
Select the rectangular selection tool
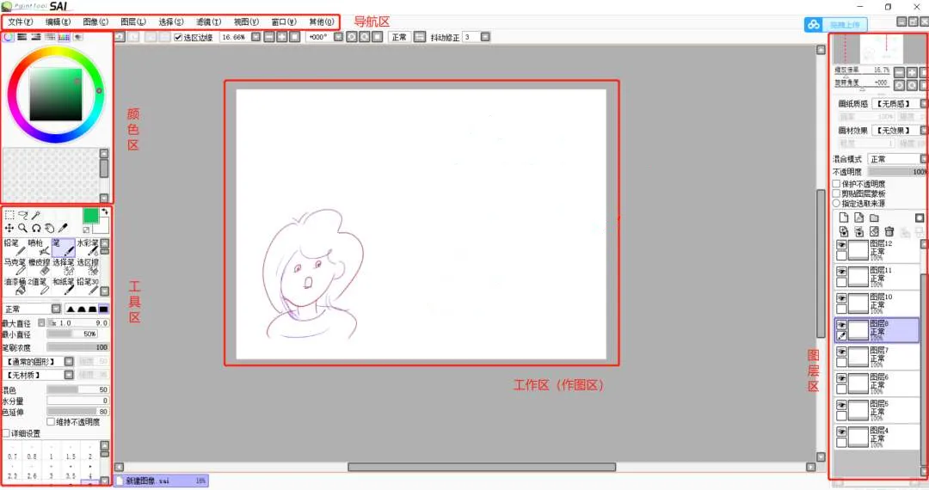point(9,215)
